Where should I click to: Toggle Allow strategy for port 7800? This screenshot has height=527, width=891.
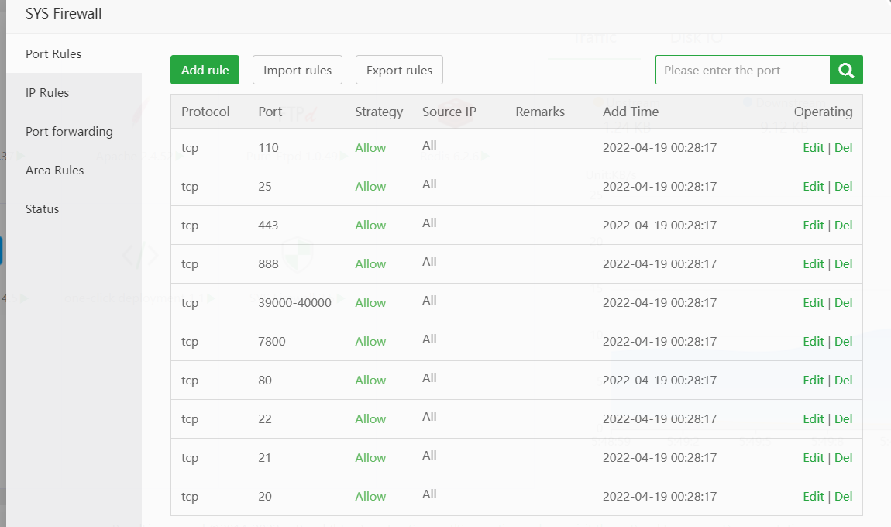(370, 342)
